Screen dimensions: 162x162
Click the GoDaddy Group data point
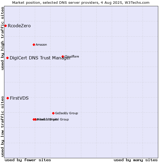pyautogui.click(x=53, y=113)
